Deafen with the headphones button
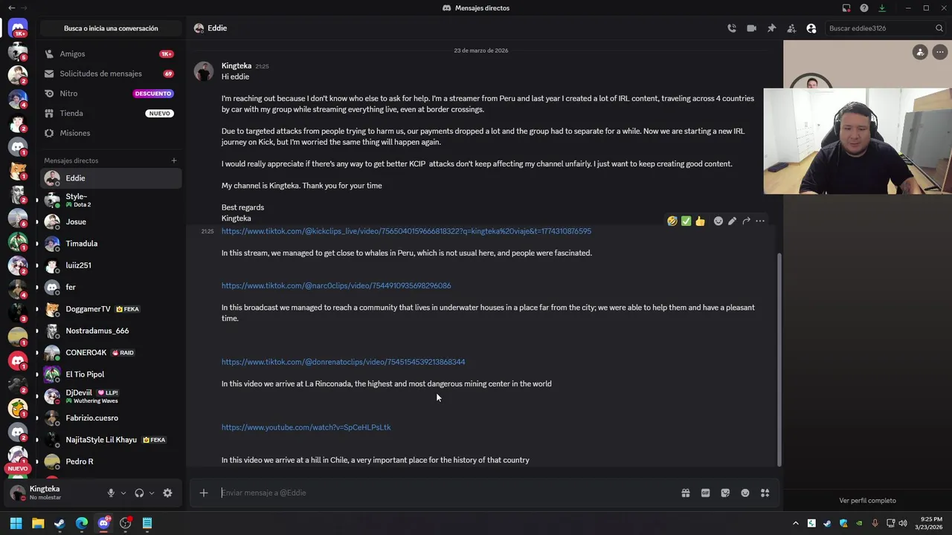This screenshot has height=535, width=952. 139,493
